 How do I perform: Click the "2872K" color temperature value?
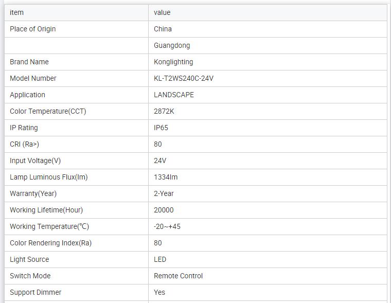[164, 111]
